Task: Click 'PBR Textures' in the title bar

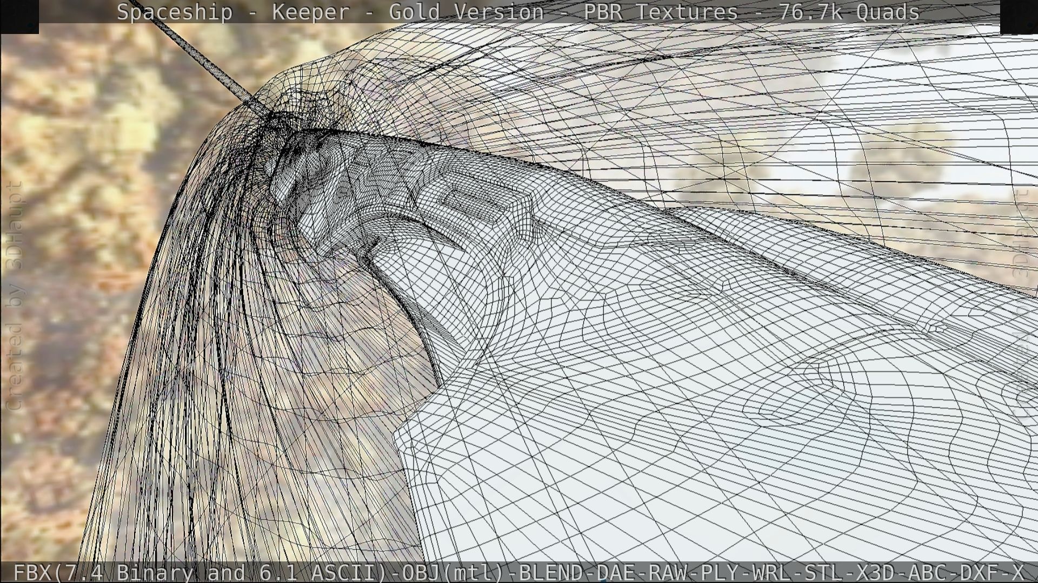Action: [x=661, y=12]
